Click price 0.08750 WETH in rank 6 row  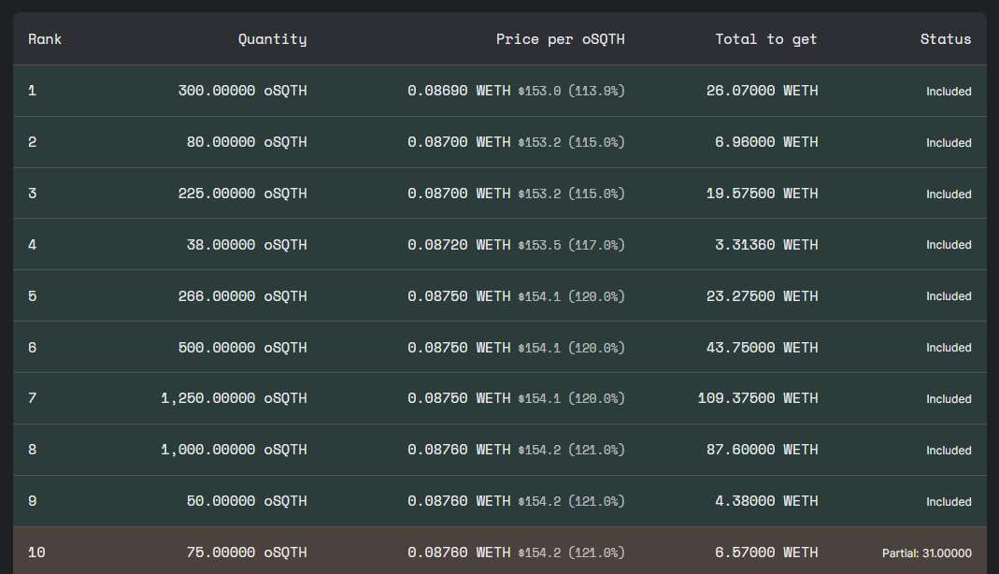tap(459, 348)
